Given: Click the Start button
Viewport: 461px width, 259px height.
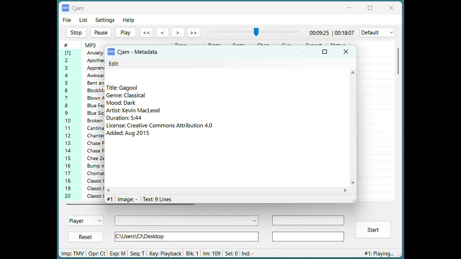Looking at the screenshot, I should [x=373, y=230].
